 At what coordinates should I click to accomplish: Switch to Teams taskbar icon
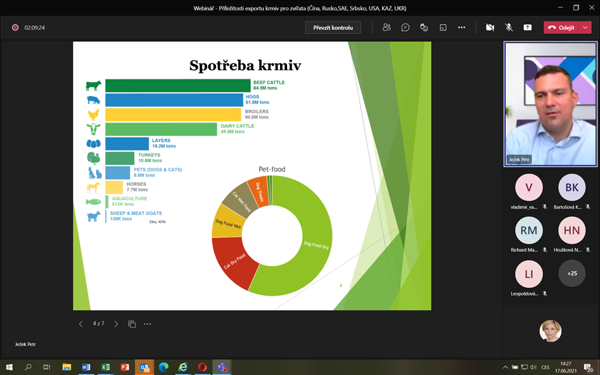click(x=222, y=367)
